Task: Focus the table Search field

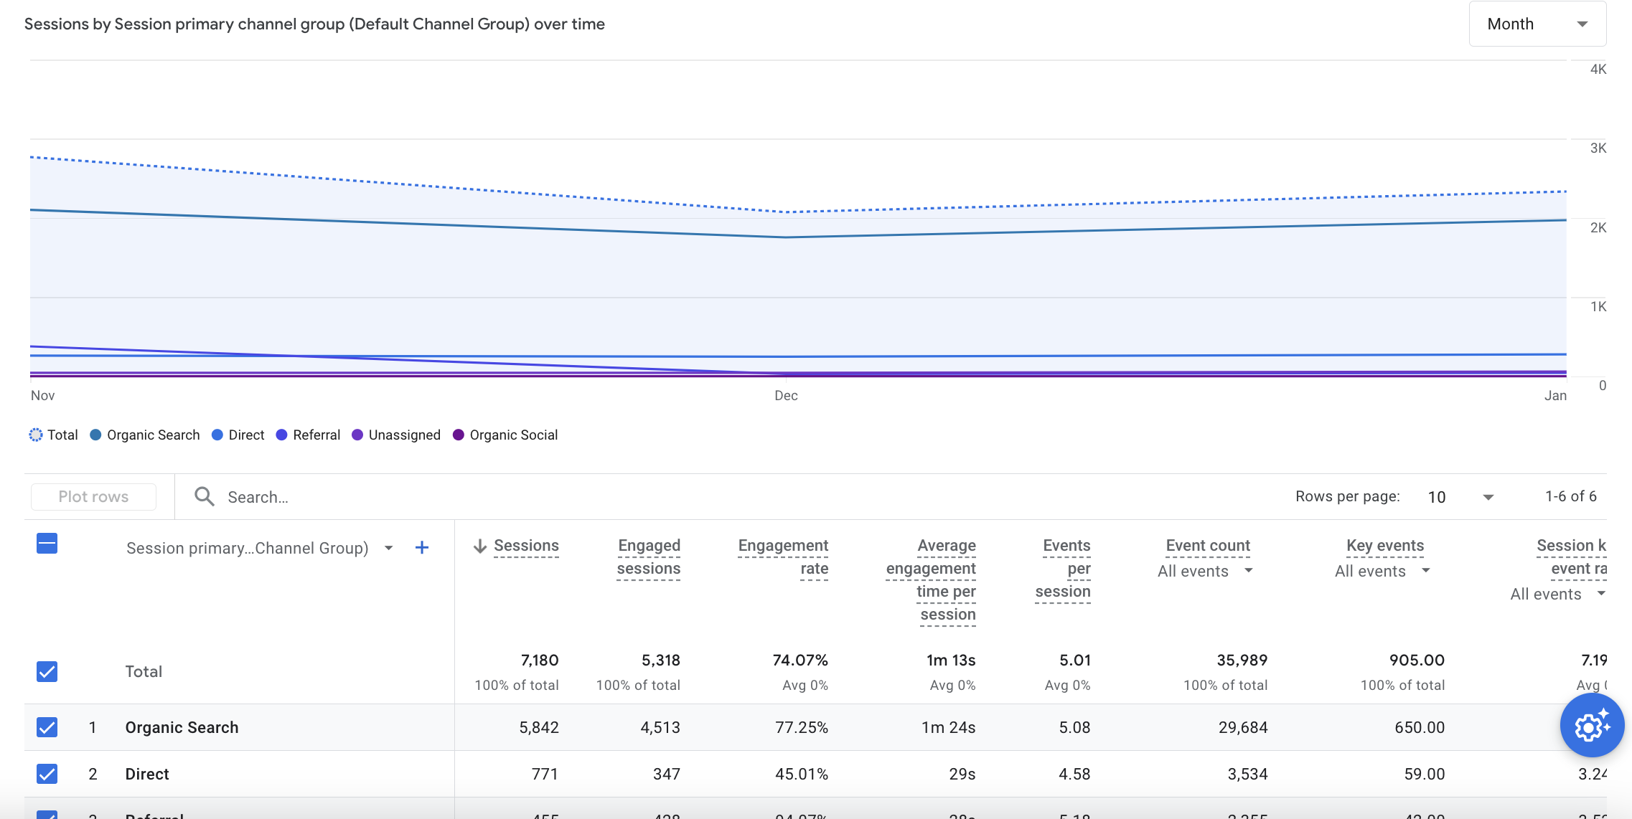Action: 718,496
